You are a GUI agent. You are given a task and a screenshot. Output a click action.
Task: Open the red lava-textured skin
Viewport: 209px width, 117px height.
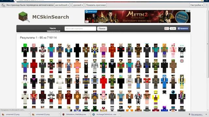pyautogui.click(x=112, y=50)
